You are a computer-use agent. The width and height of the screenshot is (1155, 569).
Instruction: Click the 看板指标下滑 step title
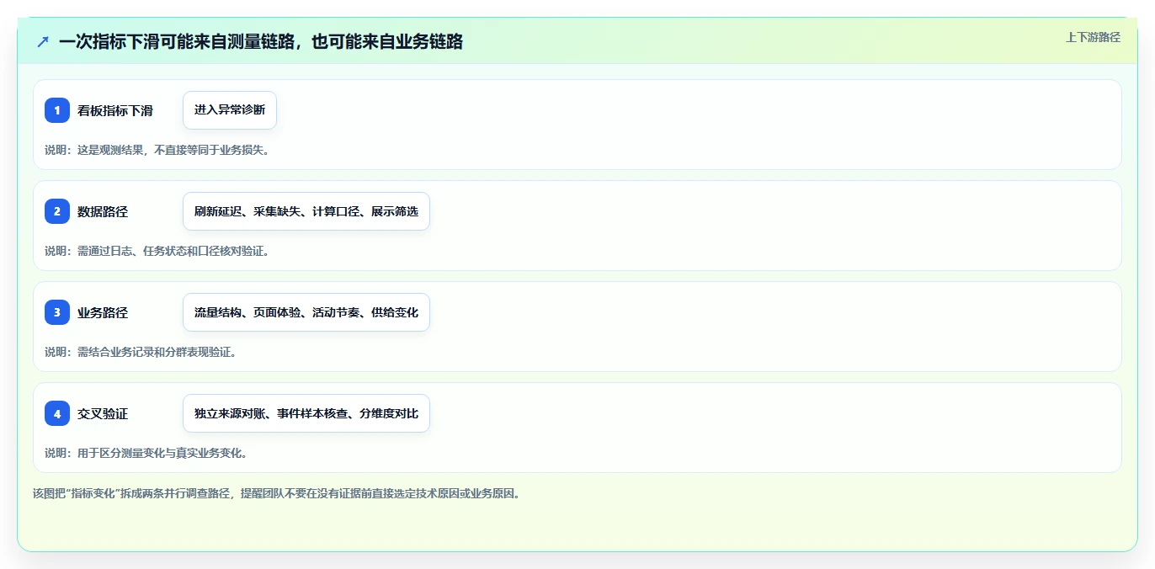[115, 110]
